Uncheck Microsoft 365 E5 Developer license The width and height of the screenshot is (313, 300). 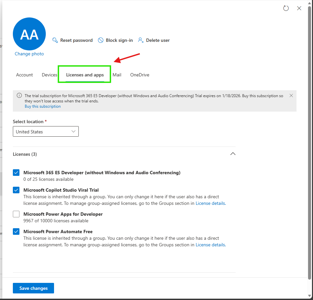coord(16,173)
